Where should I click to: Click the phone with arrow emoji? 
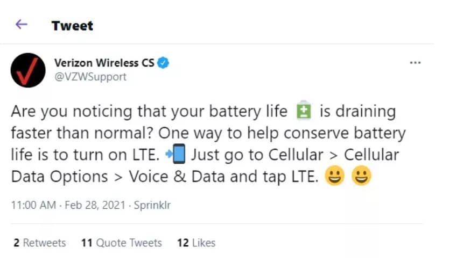click(176, 155)
